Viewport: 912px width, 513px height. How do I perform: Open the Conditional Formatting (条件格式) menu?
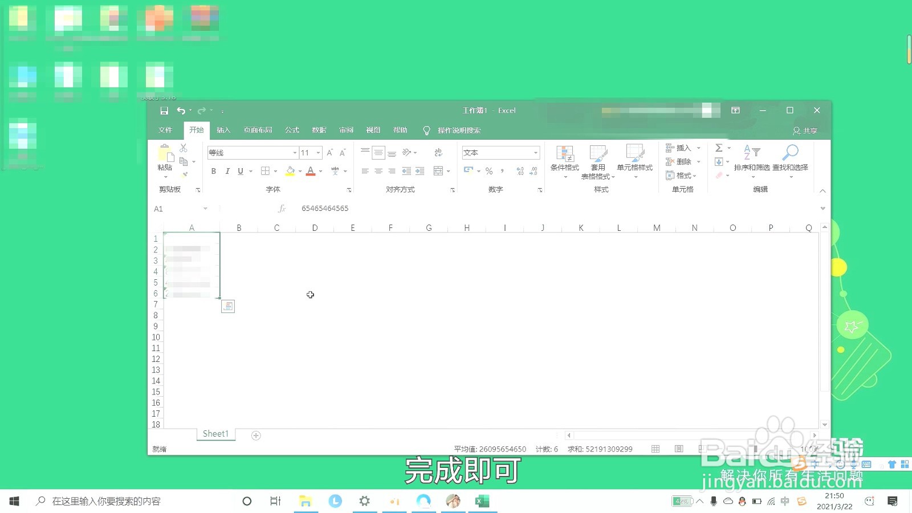pos(565,162)
